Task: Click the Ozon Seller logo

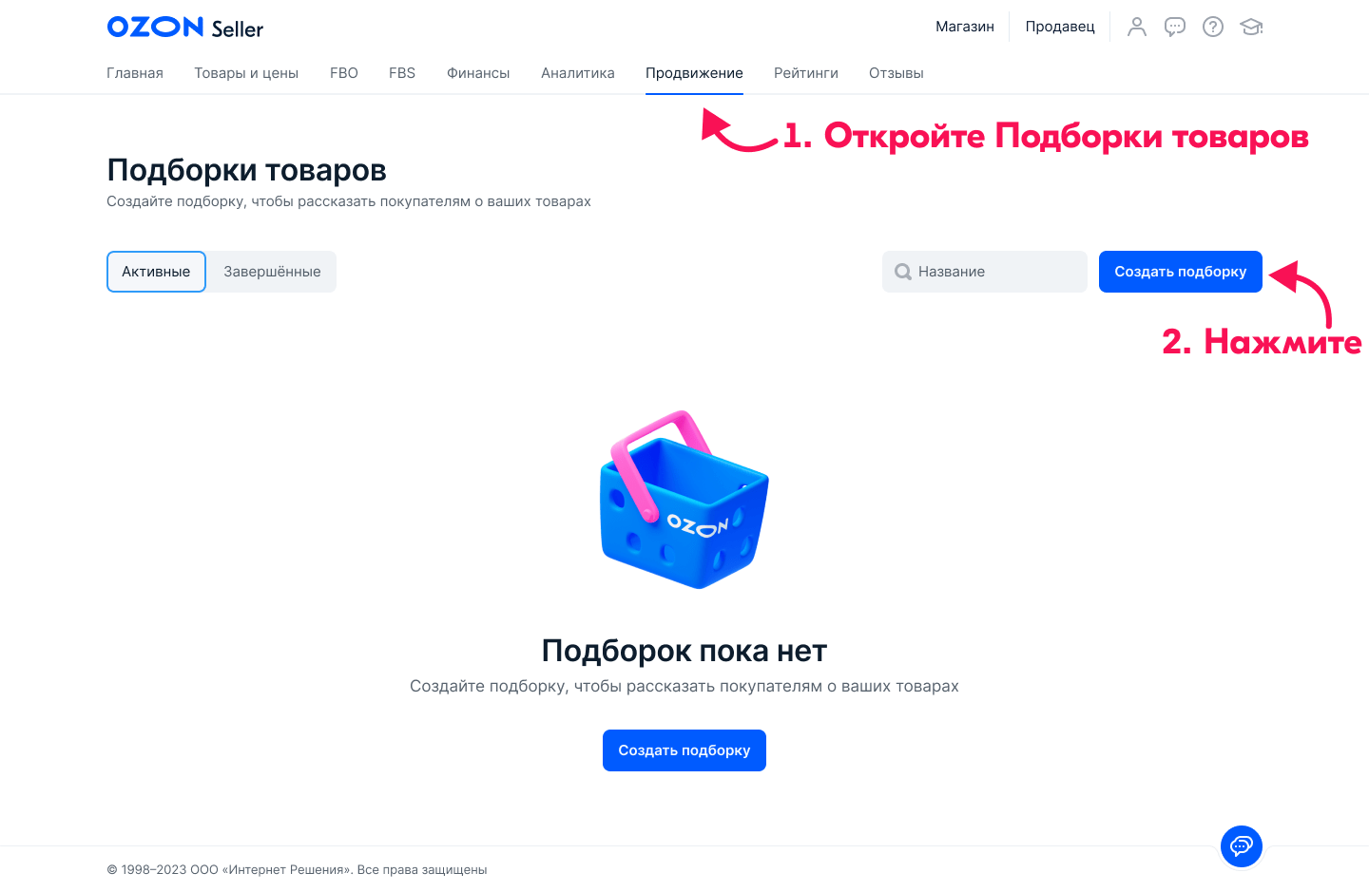Action: pyautogui.click(x=185, y=28)
